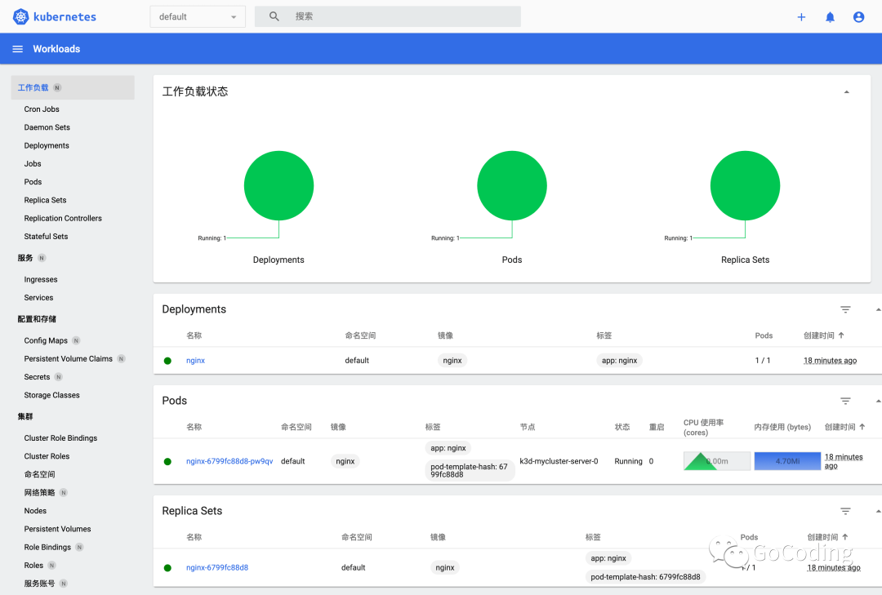Open the user account icon
Screen dimensions: 882x595
tap(858, 17)
